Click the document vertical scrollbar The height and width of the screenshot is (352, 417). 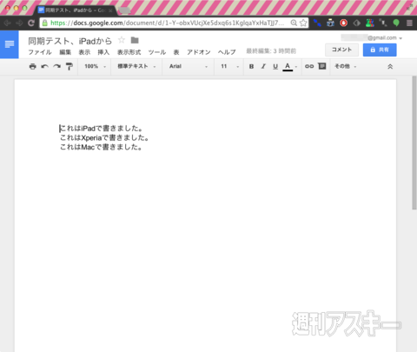click(x=414, y=143)
